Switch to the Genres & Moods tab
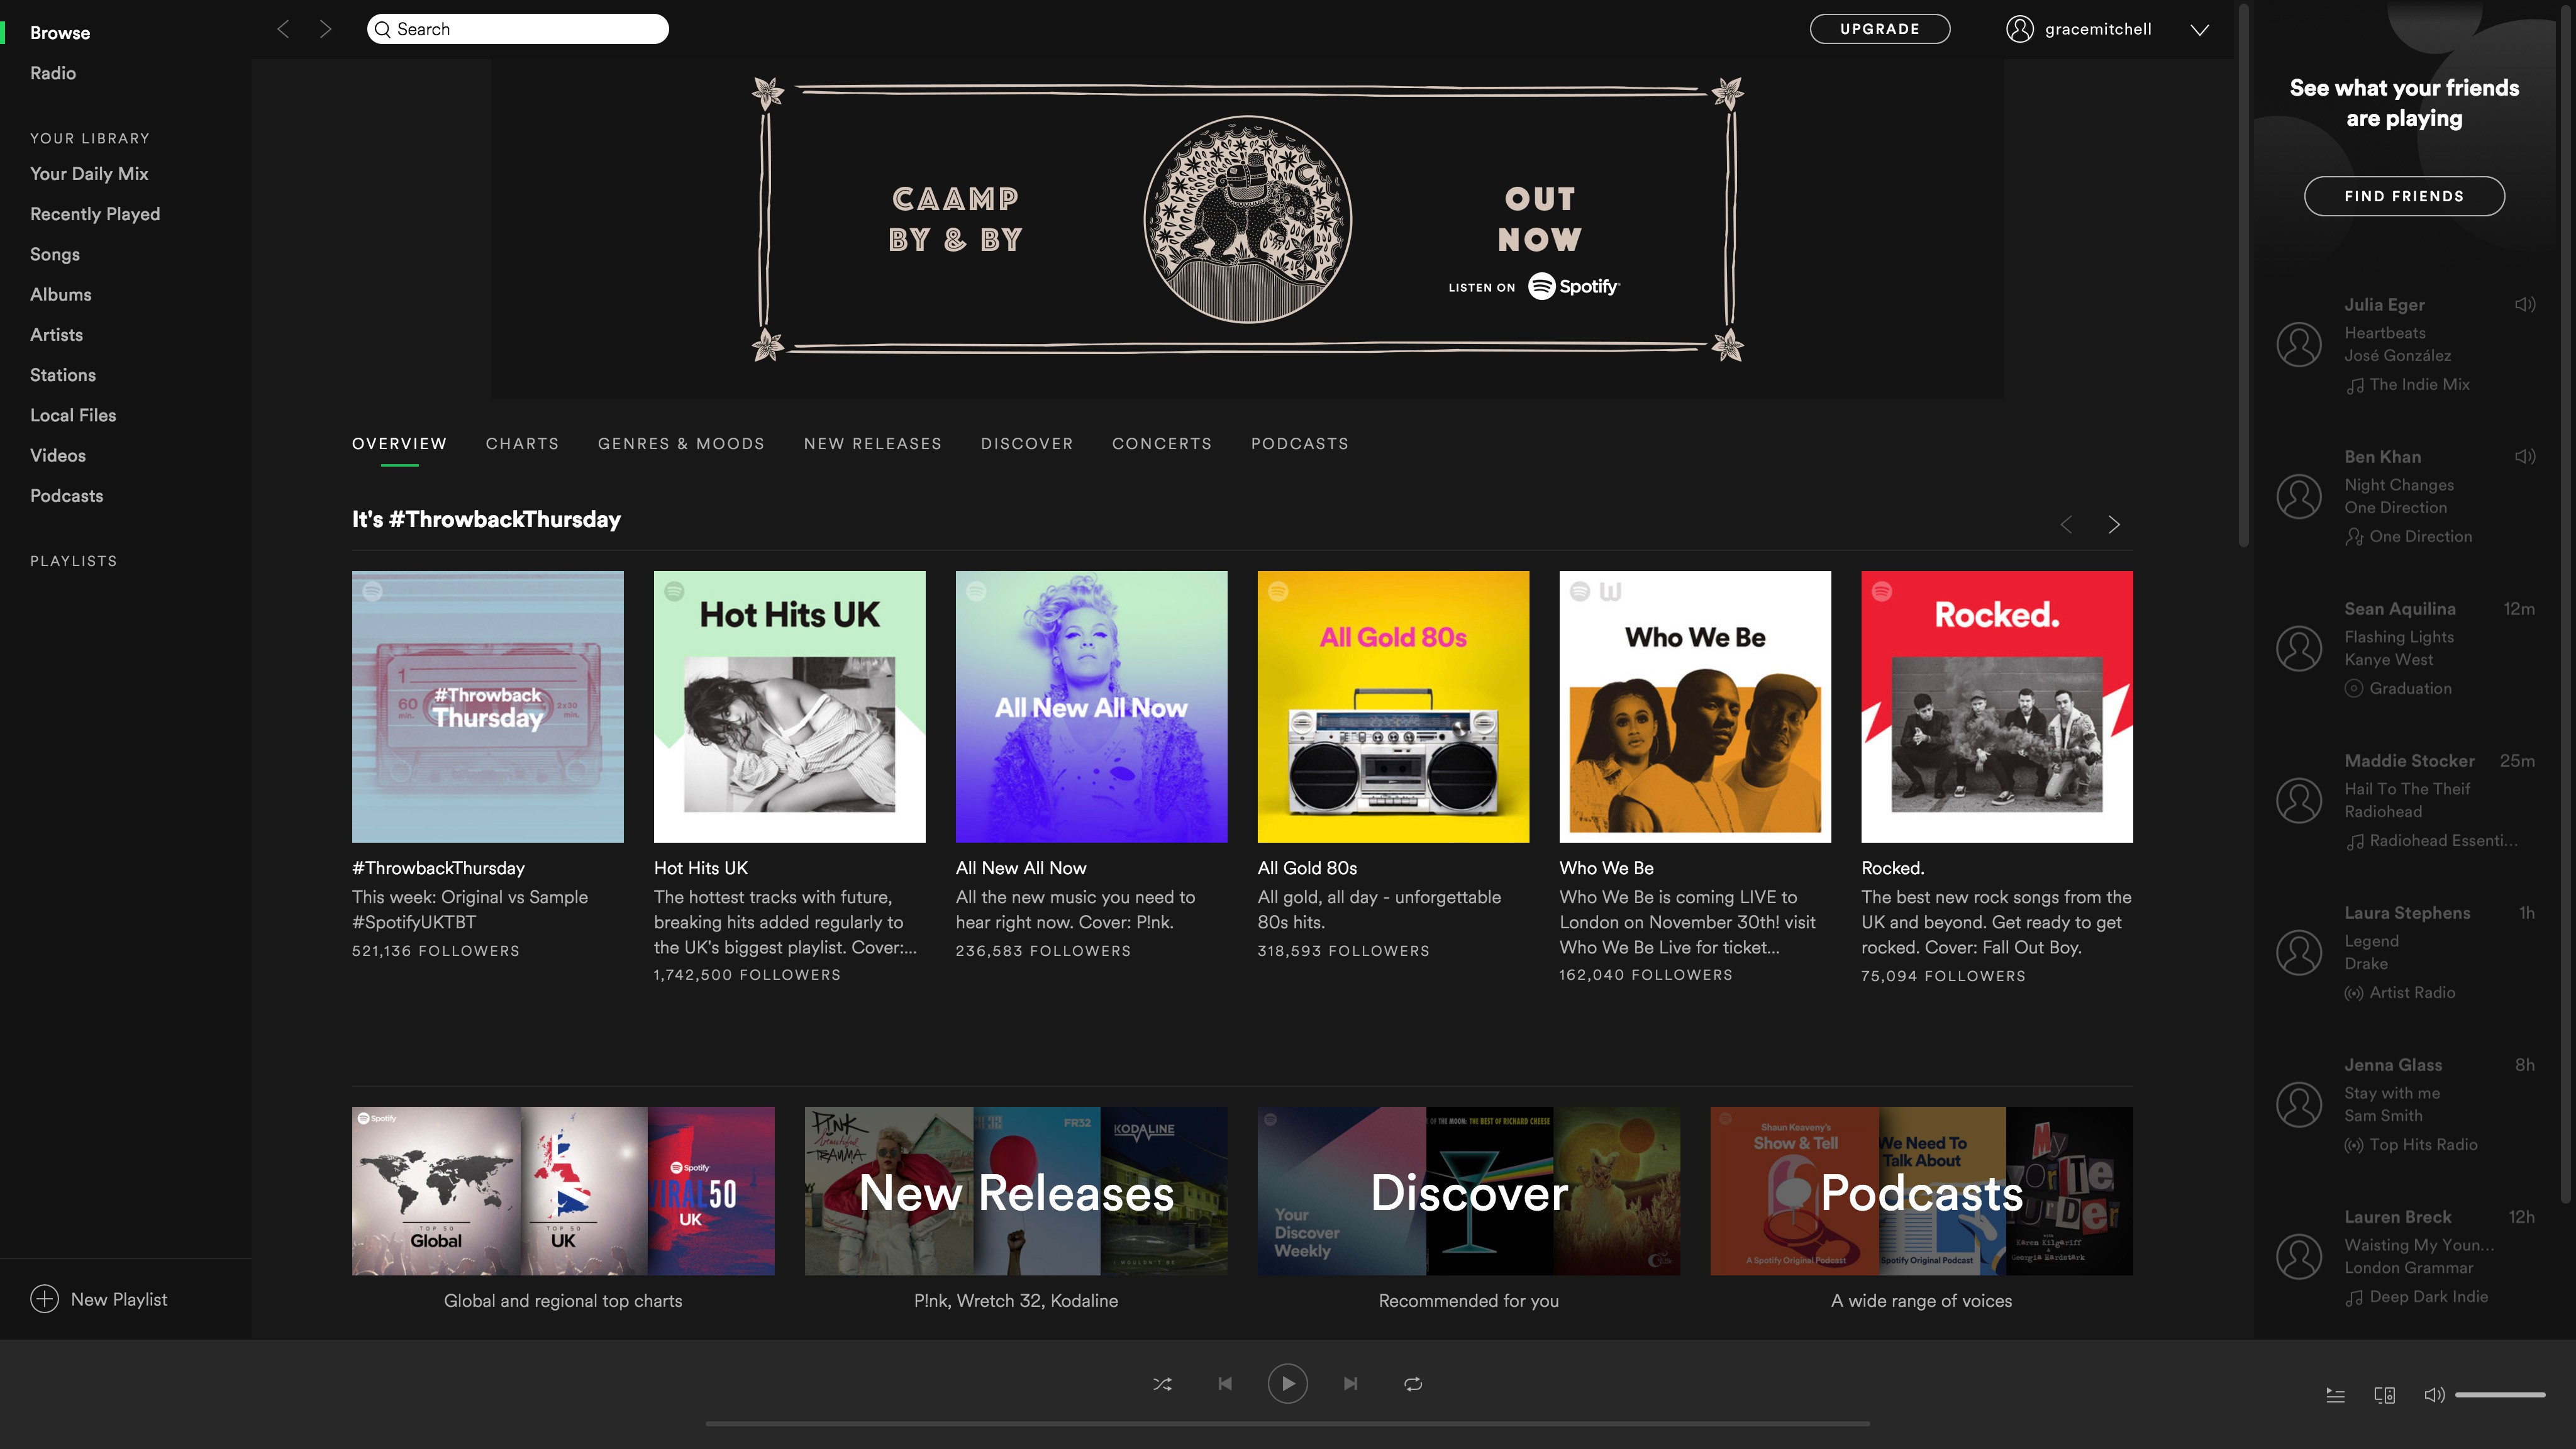Screen dimensions: 2576x1449 click(681, 443)
